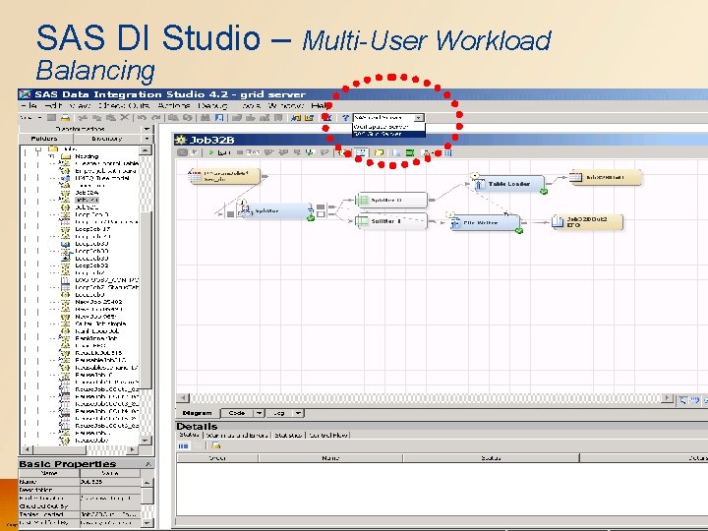Image resolution: width=708 pixels, height=531 pixels.
Task: Select the Job32BOut2 output file node
Action: click(587, 222)
